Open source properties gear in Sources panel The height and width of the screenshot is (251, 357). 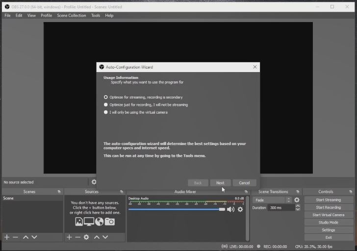[86, 237]
